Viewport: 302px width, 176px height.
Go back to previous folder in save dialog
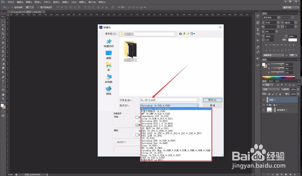click(x=180, y=34)
